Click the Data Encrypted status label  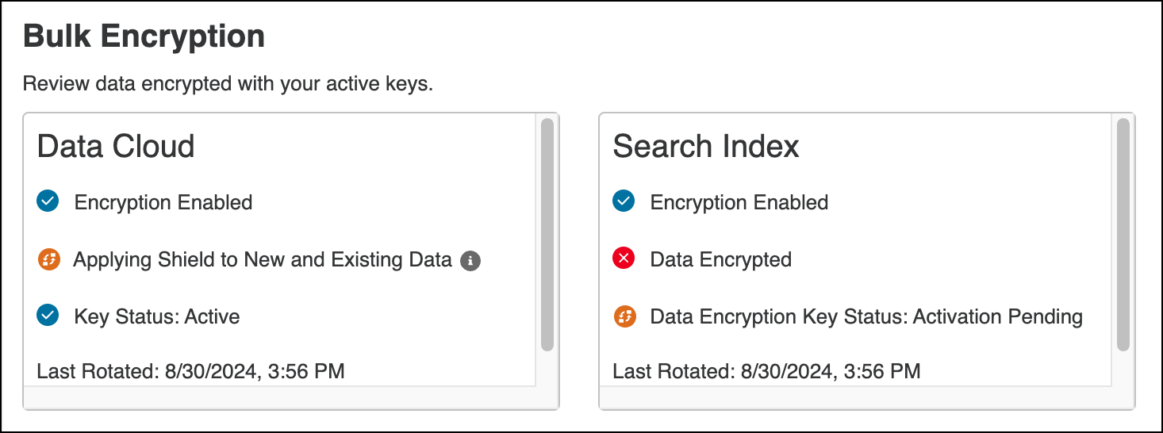click(720, 259)
